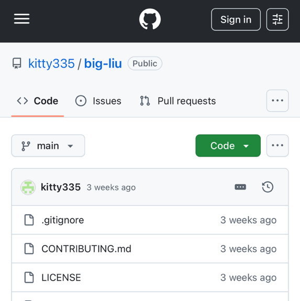
Task: Expand the main branch selector
Action: click(x=48, y=146)
